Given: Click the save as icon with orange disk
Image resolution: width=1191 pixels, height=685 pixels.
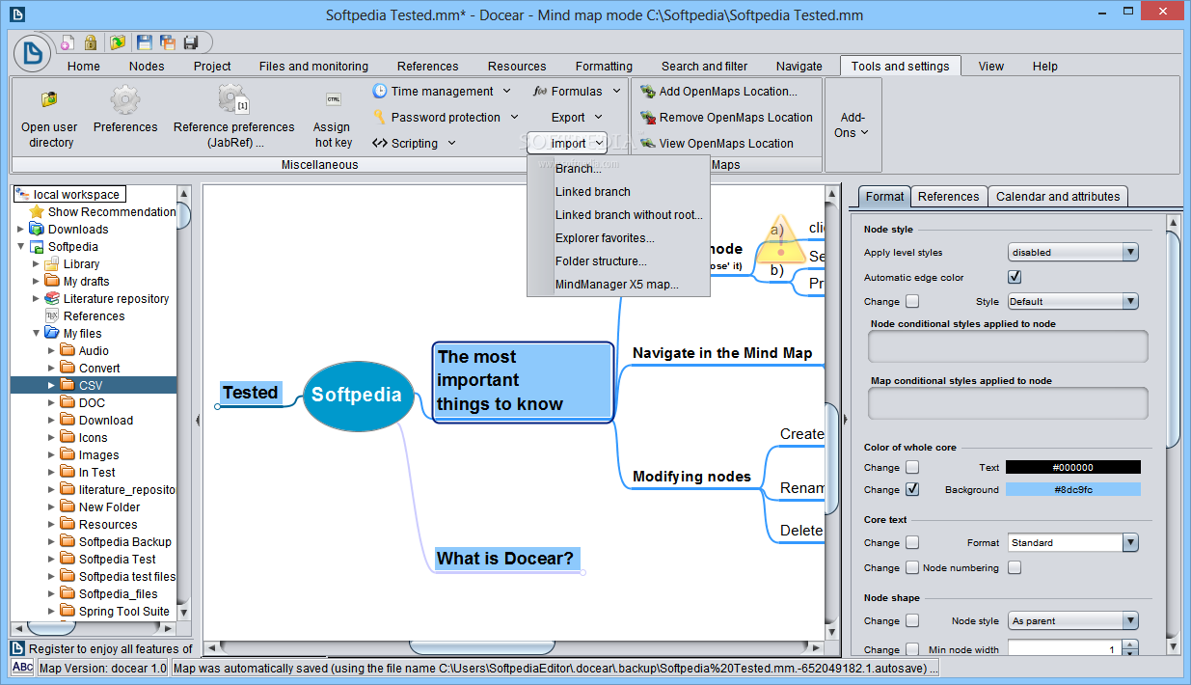Looking at the screenshot, I should [x=168, y=42].
